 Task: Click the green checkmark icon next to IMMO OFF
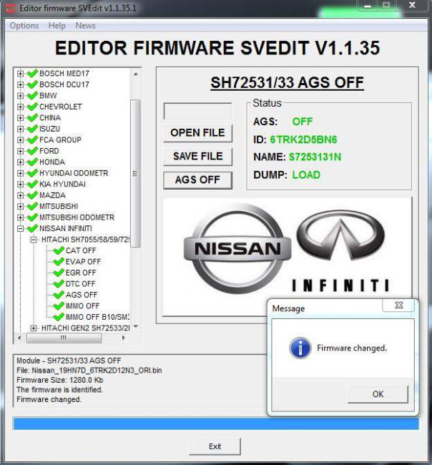[x=59, y=305]
